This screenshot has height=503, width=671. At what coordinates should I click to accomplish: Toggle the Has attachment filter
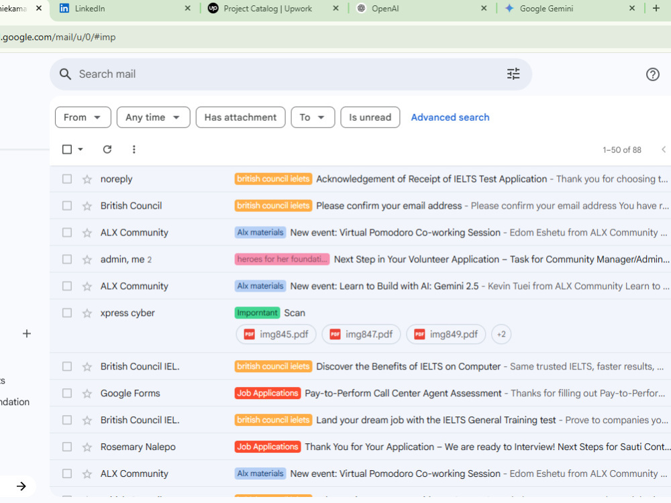tap(240, 117)
